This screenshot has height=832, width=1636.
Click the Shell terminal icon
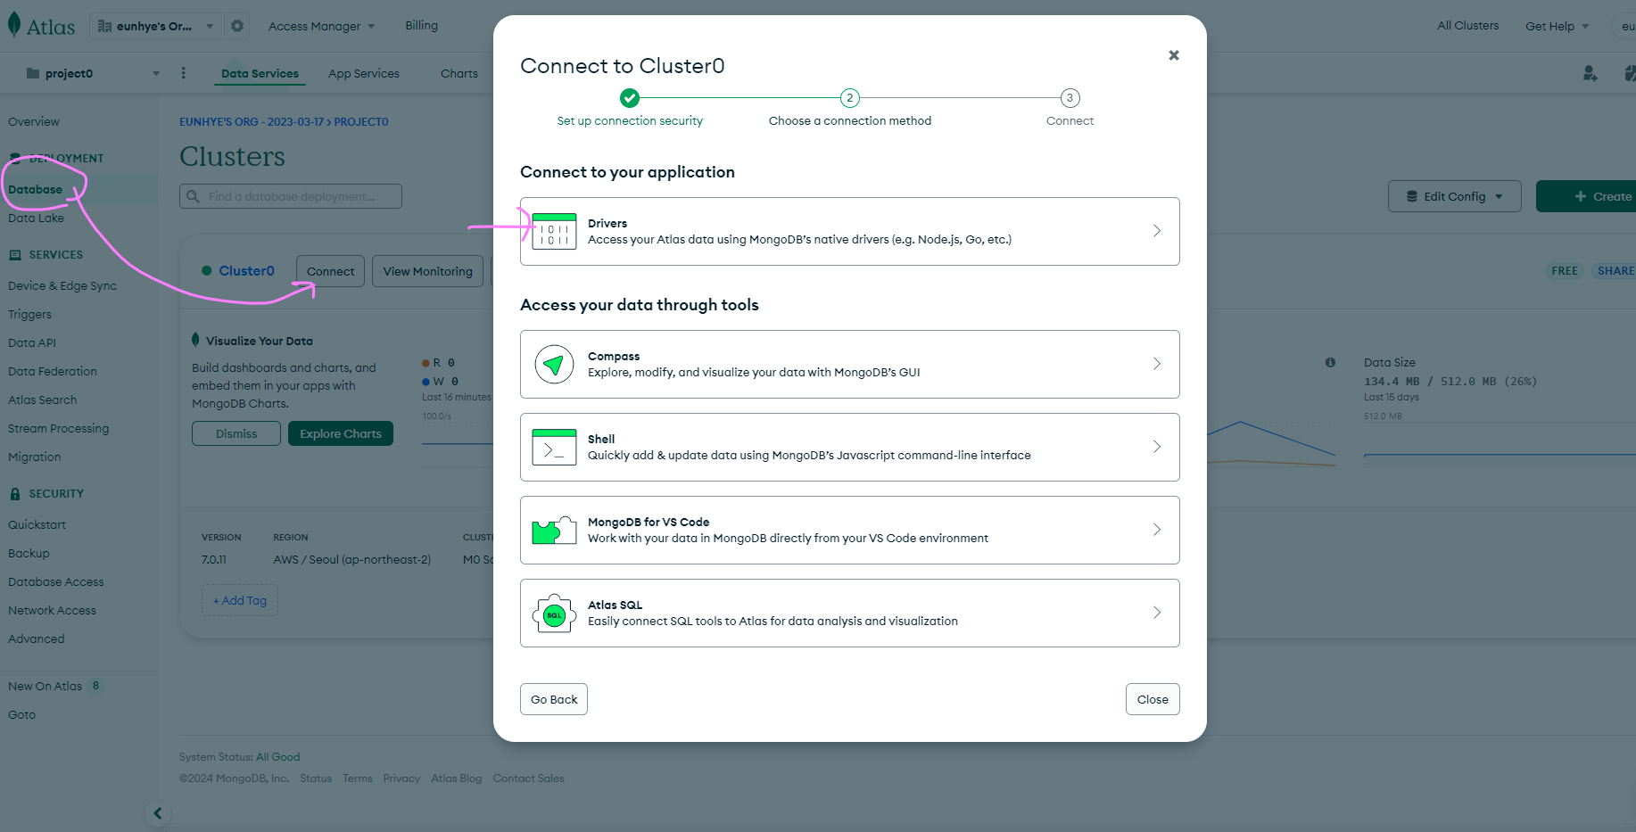click(554, 447)
